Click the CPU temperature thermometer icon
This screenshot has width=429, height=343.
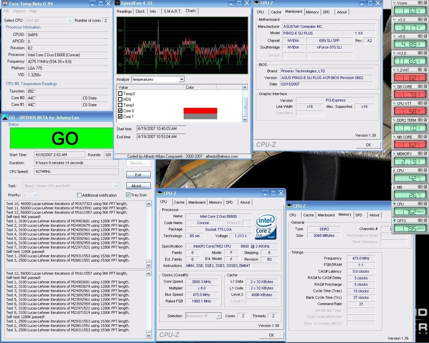394,170
